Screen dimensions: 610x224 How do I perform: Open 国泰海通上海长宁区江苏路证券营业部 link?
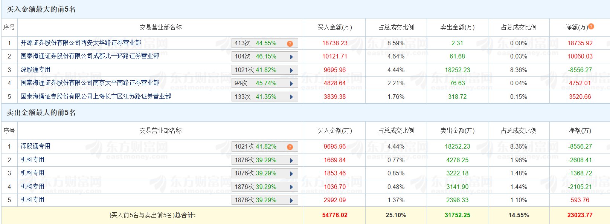(96, 97)
